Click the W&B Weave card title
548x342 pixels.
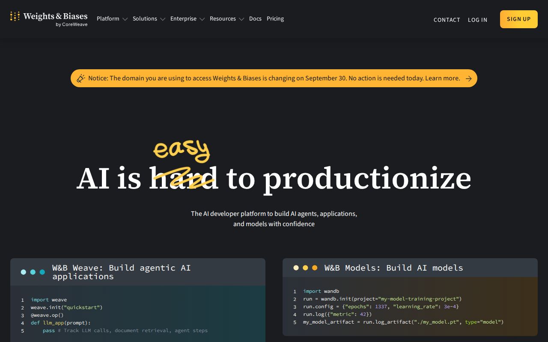(122, 272)
